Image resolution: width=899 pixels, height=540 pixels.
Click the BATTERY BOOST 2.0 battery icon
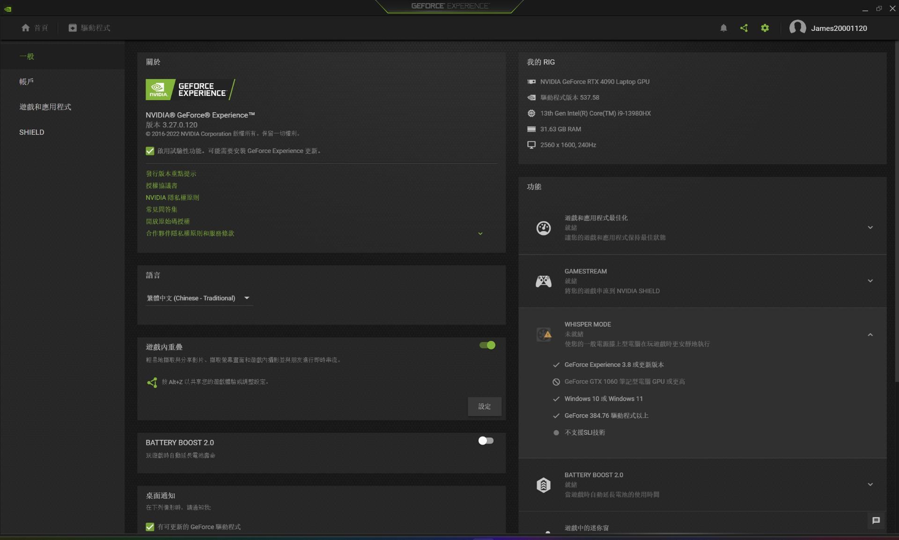pyautogui.click(x=544, y=485)
